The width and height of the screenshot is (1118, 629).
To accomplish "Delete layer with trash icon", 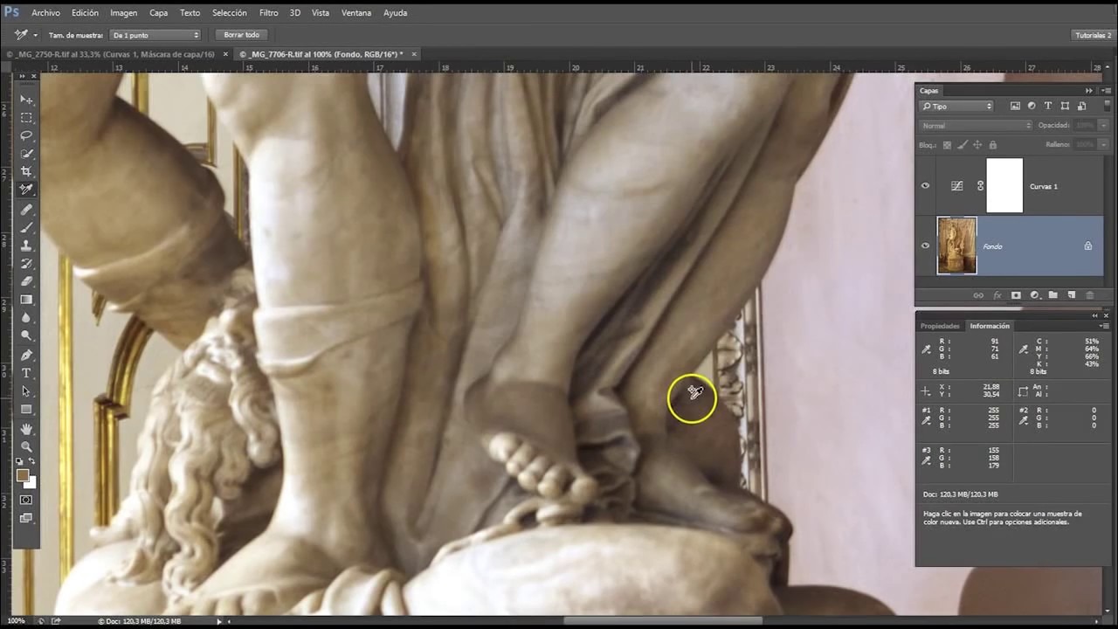I will (x=1089, y=295).
